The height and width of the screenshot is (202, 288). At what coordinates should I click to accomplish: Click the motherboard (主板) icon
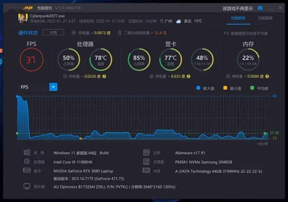click(147, 153)
